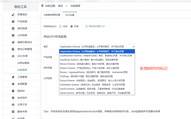Screen dimensions: 191x119
Task: Click the 安全防护 shield icon
Action: pyautogui.click(x=13, y=98)
